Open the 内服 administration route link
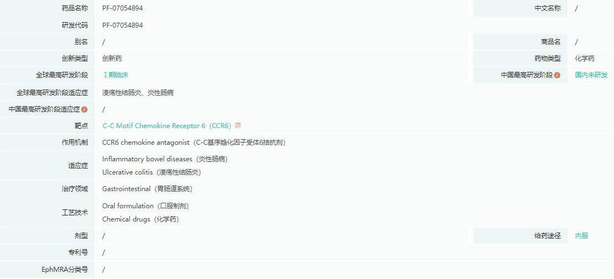 (x=581, y=236)
